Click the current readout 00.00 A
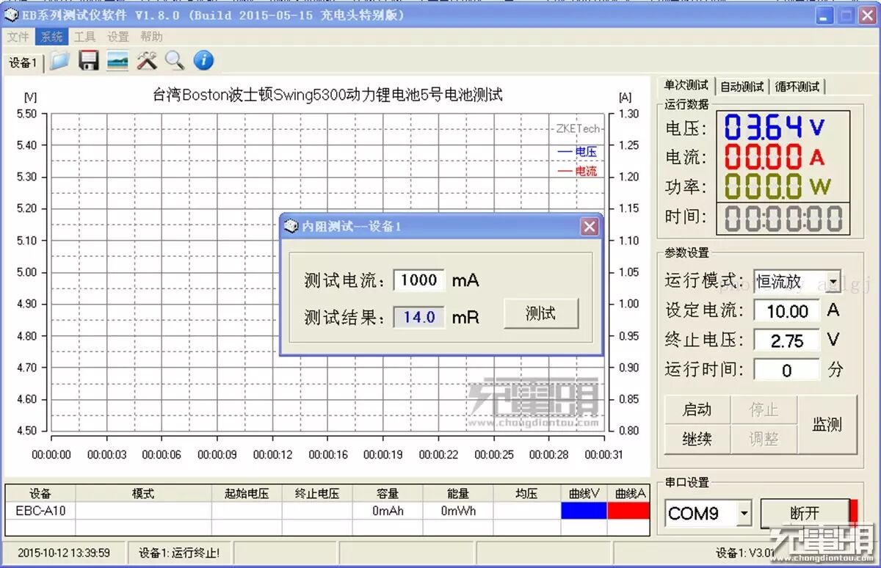This screenshot has width=881, height=568. [x=774, y=156]
